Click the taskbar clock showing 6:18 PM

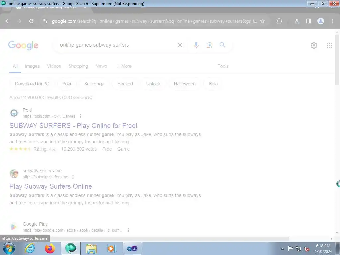point(323,249)
